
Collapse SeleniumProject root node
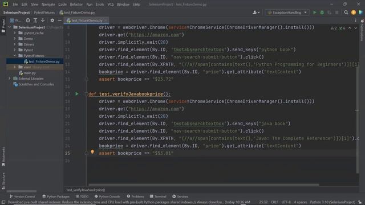(10, 27)
